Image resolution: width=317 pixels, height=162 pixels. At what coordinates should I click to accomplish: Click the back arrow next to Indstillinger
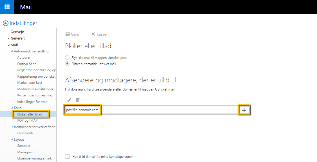coord(5,23)
